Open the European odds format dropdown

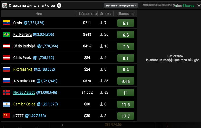coord(121,6)
